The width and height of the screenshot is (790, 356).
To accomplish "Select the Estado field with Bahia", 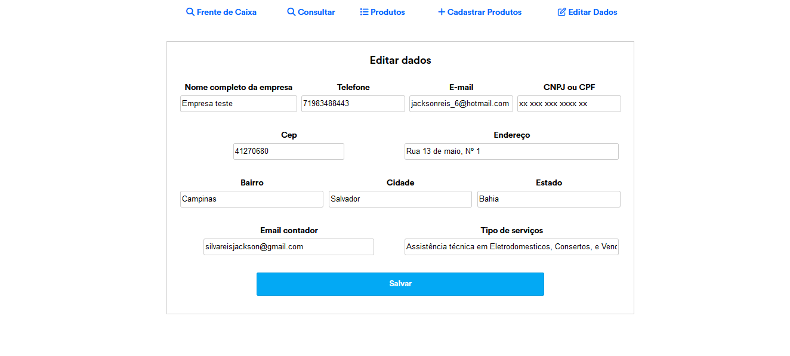I will click(548, 199).
